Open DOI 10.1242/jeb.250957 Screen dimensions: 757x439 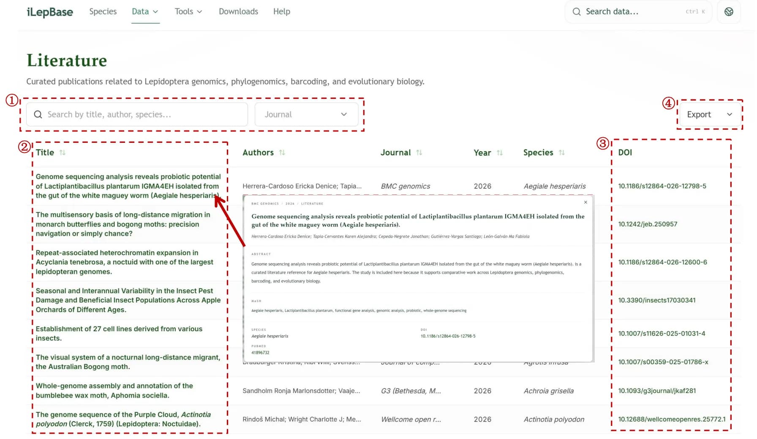[648, 224]
